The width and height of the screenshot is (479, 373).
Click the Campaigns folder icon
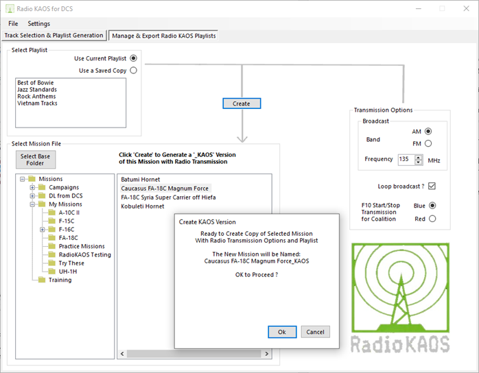(x=42, y=187)
